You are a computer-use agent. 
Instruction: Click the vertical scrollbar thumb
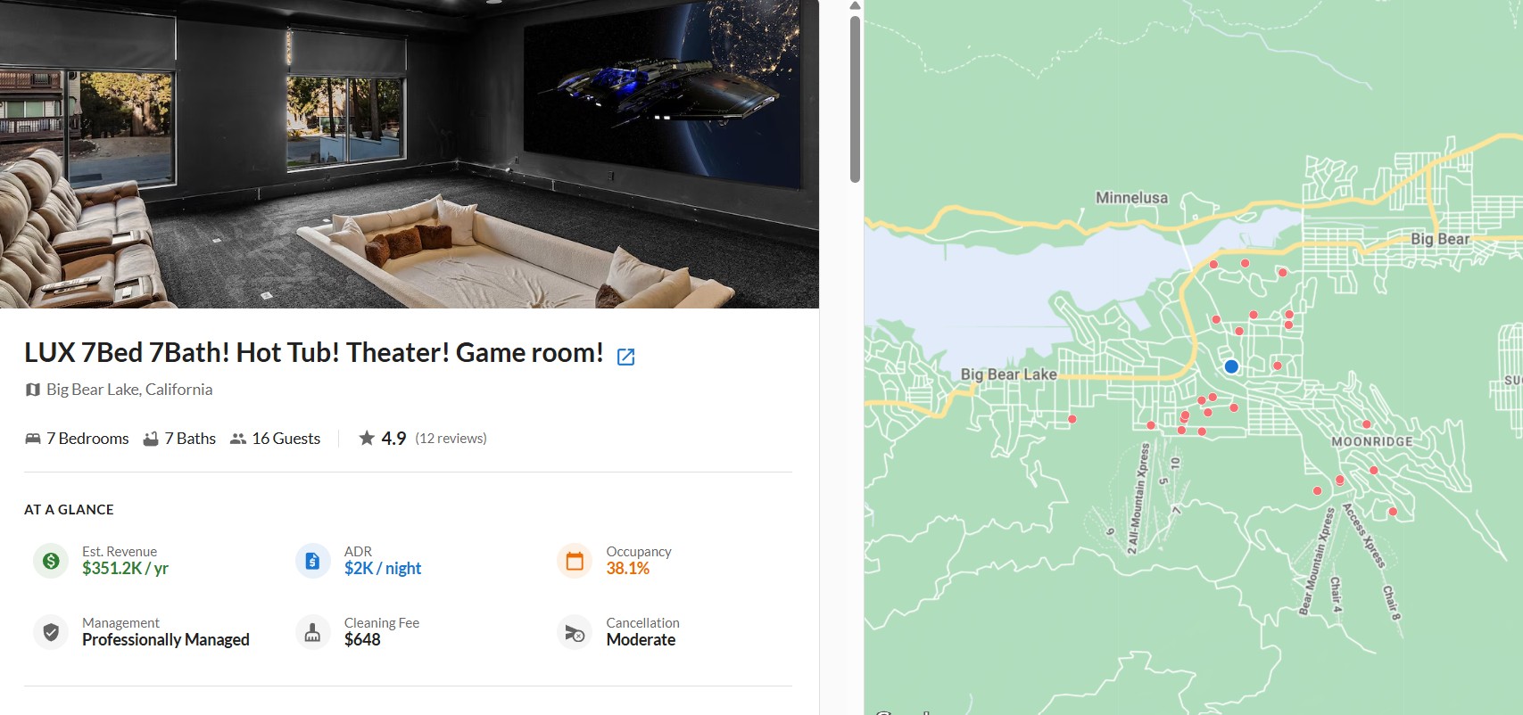(x=855, y=99)
